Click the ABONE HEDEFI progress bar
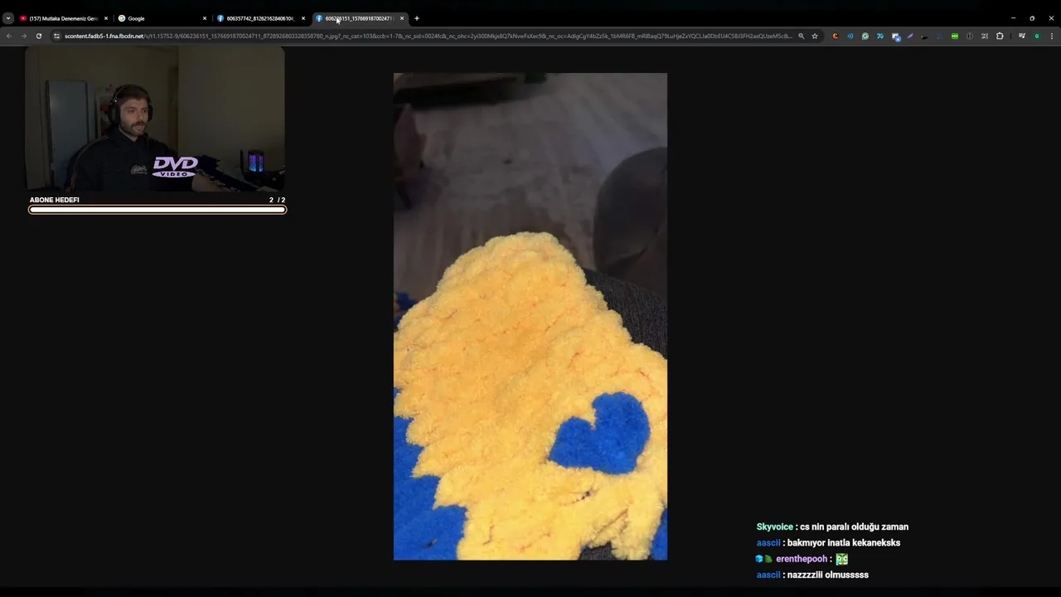1061x597 pixels. click(157, 210)
